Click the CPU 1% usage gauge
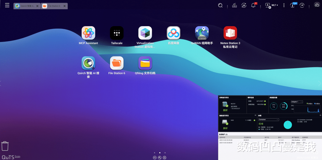Viewport: 322px width, 160px height. pyautogui.click(x=274, y=106)
